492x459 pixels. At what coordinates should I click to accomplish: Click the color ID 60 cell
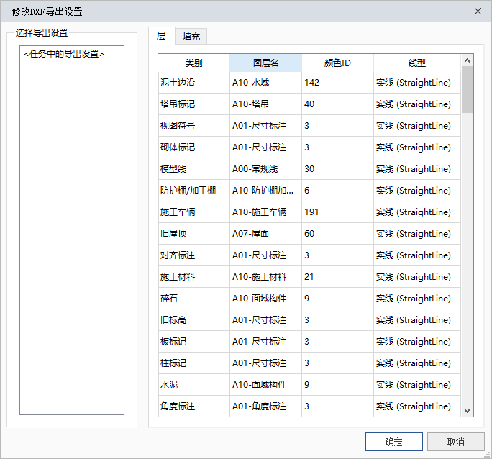click(x=337, y=234)
